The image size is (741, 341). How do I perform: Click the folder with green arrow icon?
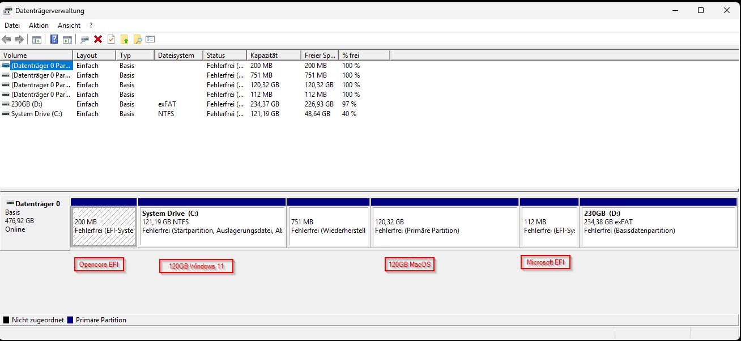tap(124, 39)
